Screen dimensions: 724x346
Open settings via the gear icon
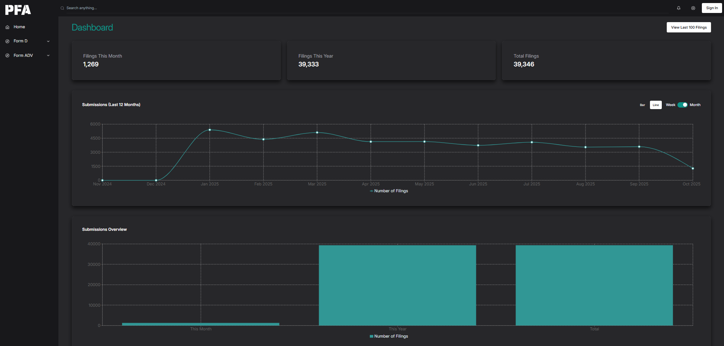693,8
